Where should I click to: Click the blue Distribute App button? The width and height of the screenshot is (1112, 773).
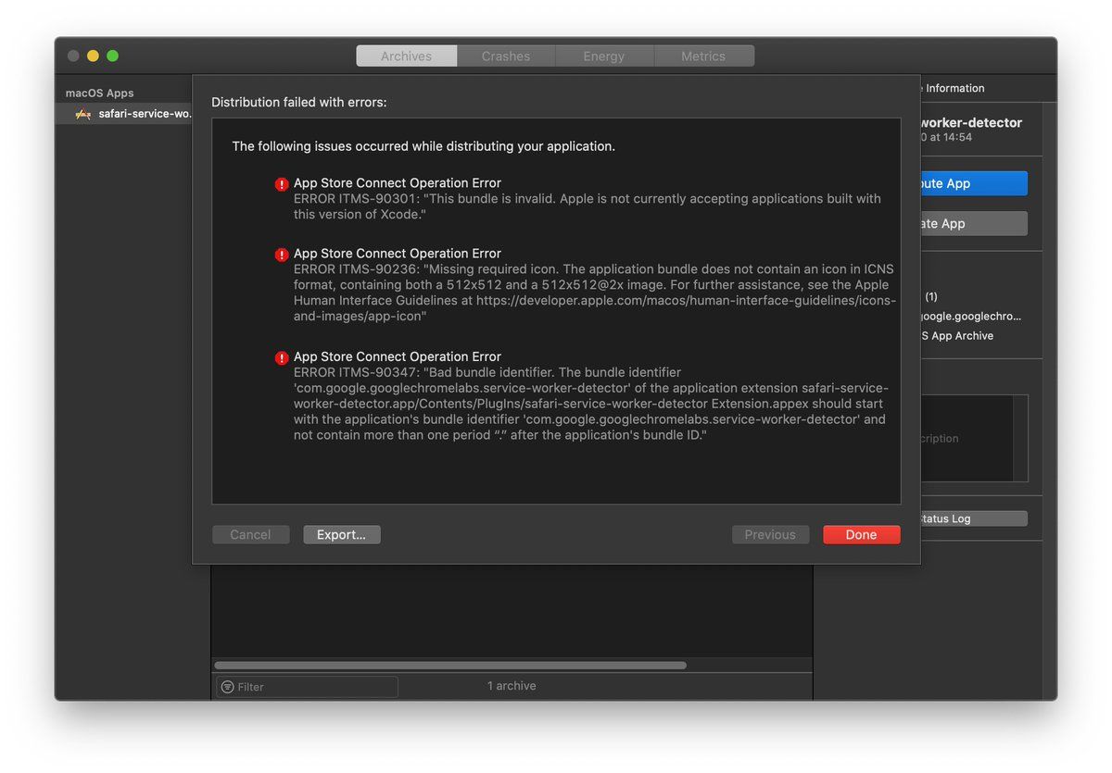(974, 183)
